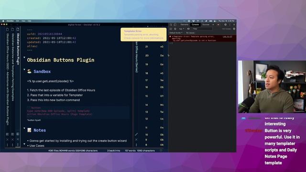Toggle preview mode on the Office Hours (022) pane
Image resolution: width=306 pixels, height=172 pixels.
(x=8, y=134)
